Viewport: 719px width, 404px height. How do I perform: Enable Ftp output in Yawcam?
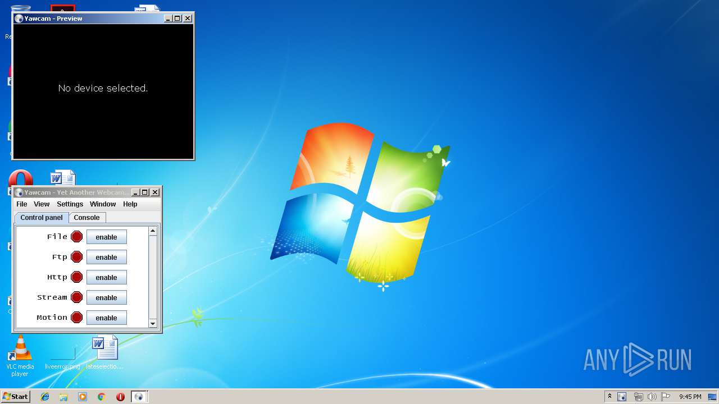click(107, 257)
